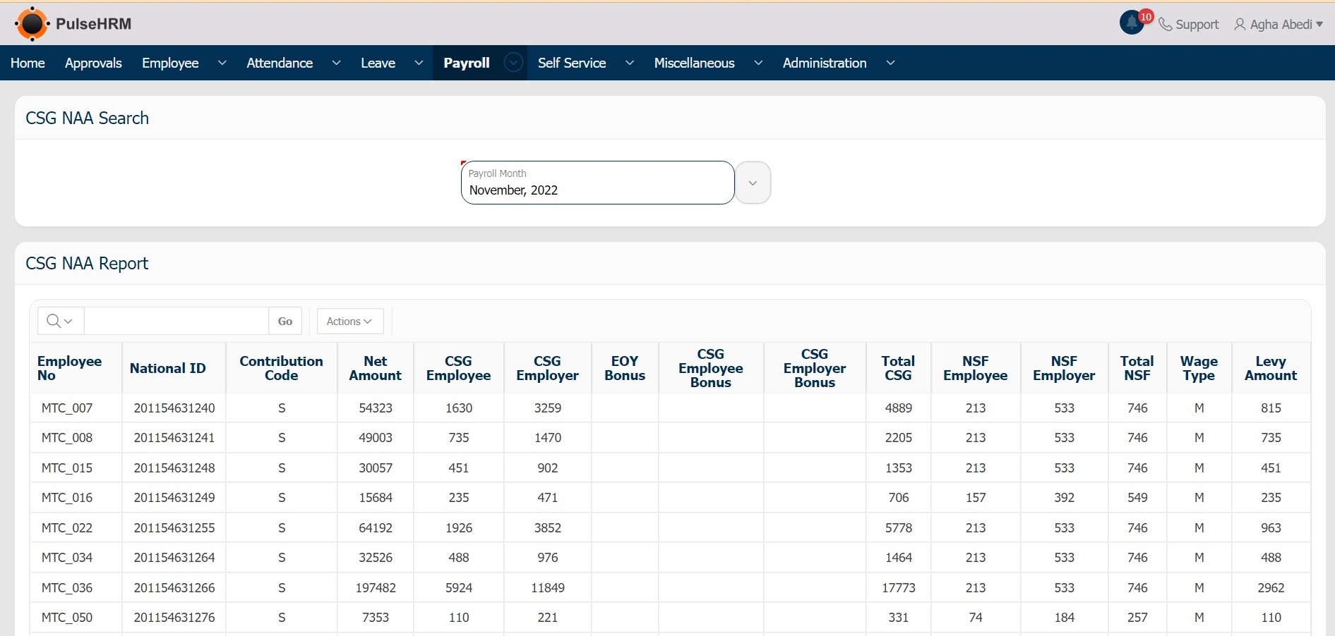Image resolution: width=1335 pixels, height=636 pixels.
Task: Open the Payroll Month dropdown button
Action: tap(753, 183)
